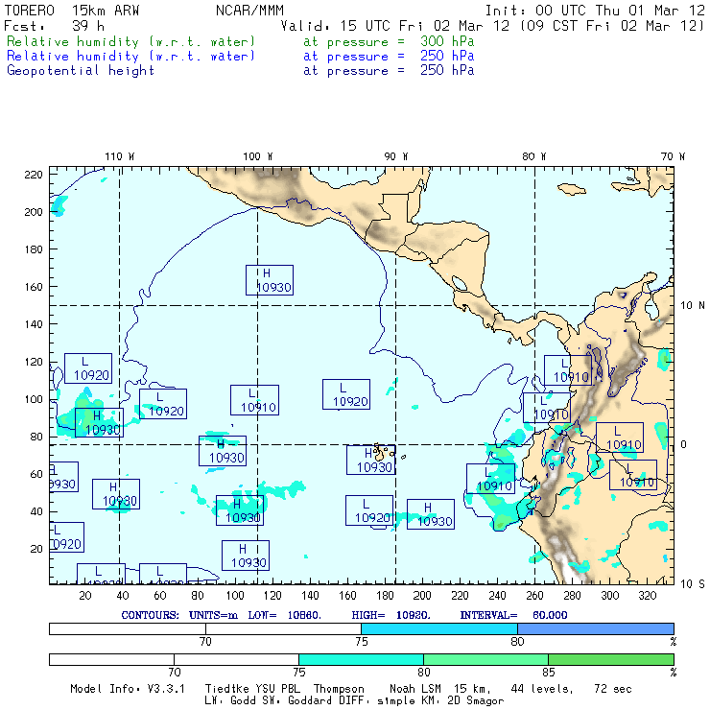Click the 'LOW= 10860.' contour text
This screenshot has height=710, width=710.
coord(284,615)
